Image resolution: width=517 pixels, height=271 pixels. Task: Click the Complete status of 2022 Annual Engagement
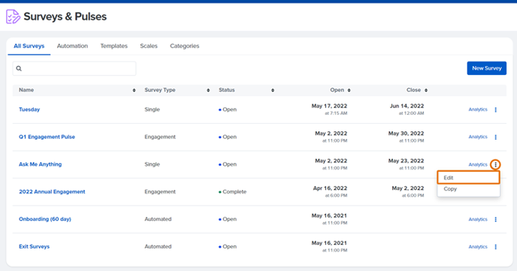(232, 191)
